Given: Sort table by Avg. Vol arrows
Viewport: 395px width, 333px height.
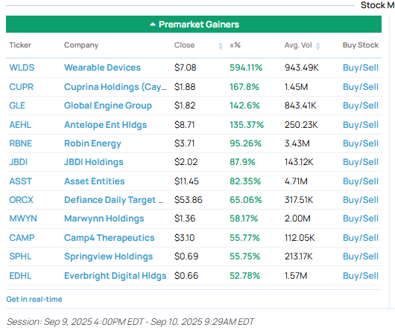Looking at the screenshot, I should click(318, 46).
